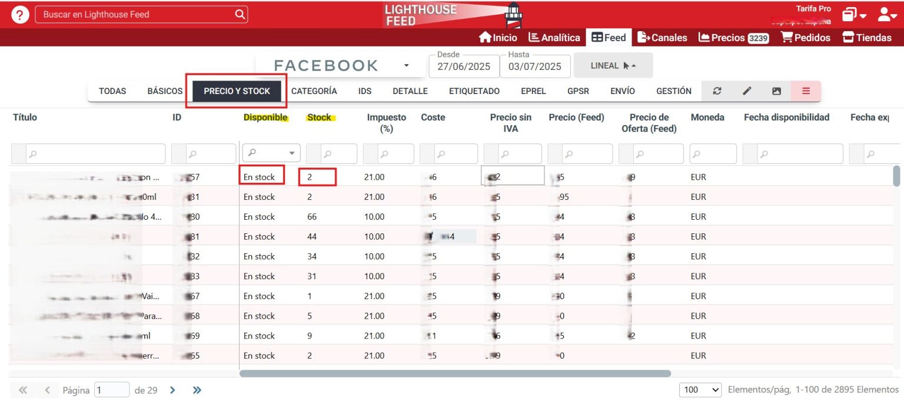Switch to the GPSR tab
Image resolution: width=904 pixels, height=412 pixels.
578,91
